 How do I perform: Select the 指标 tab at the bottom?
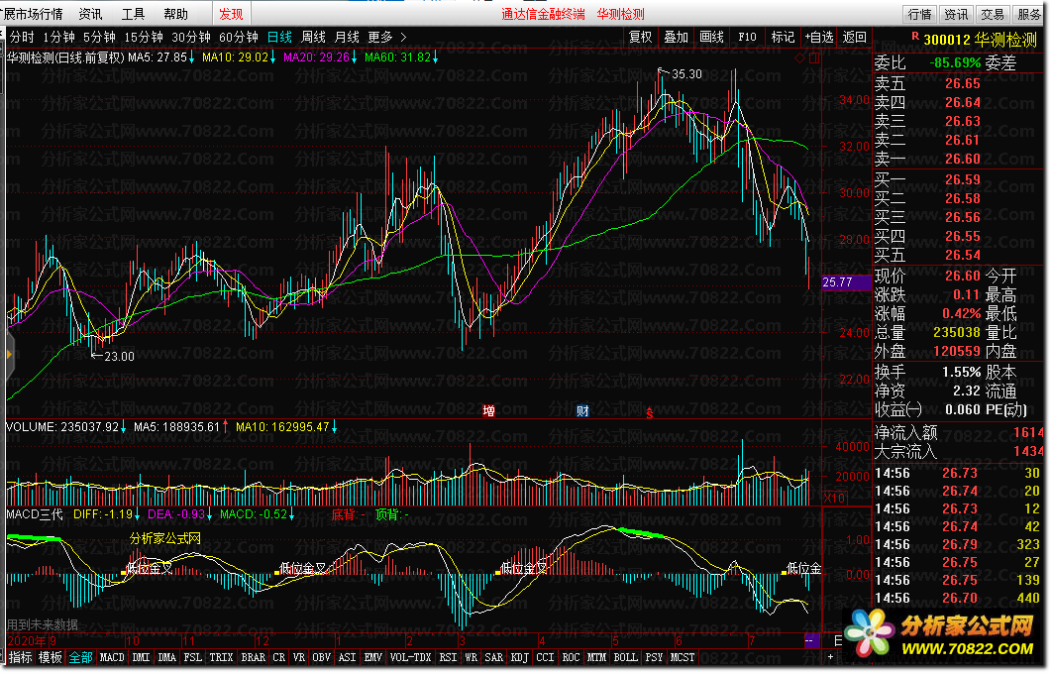tap(20, 657)
